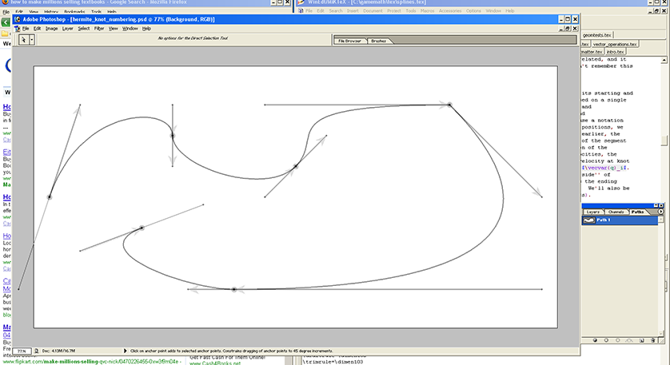Click the top-right corner anchor point
This screenshot has width=670, height=365.
449,105
